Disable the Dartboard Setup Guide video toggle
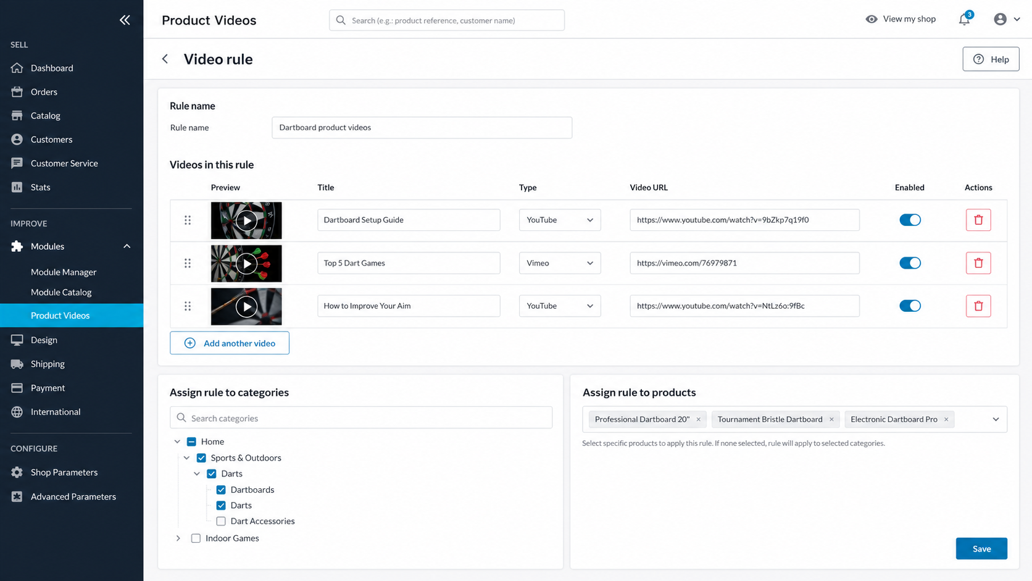Viewport: 1032px width, 581px height. tap(910, 220)
